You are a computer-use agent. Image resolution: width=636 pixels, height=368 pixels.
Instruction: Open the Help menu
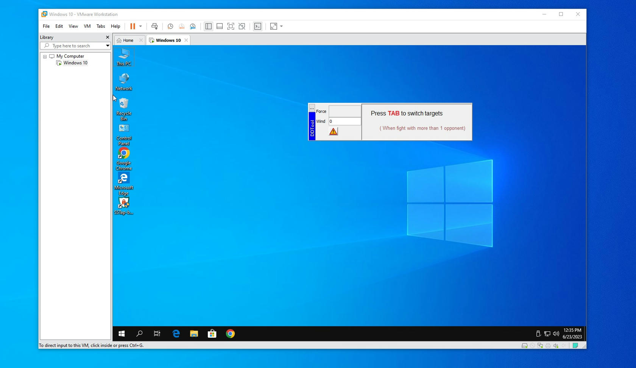point(115,26)
